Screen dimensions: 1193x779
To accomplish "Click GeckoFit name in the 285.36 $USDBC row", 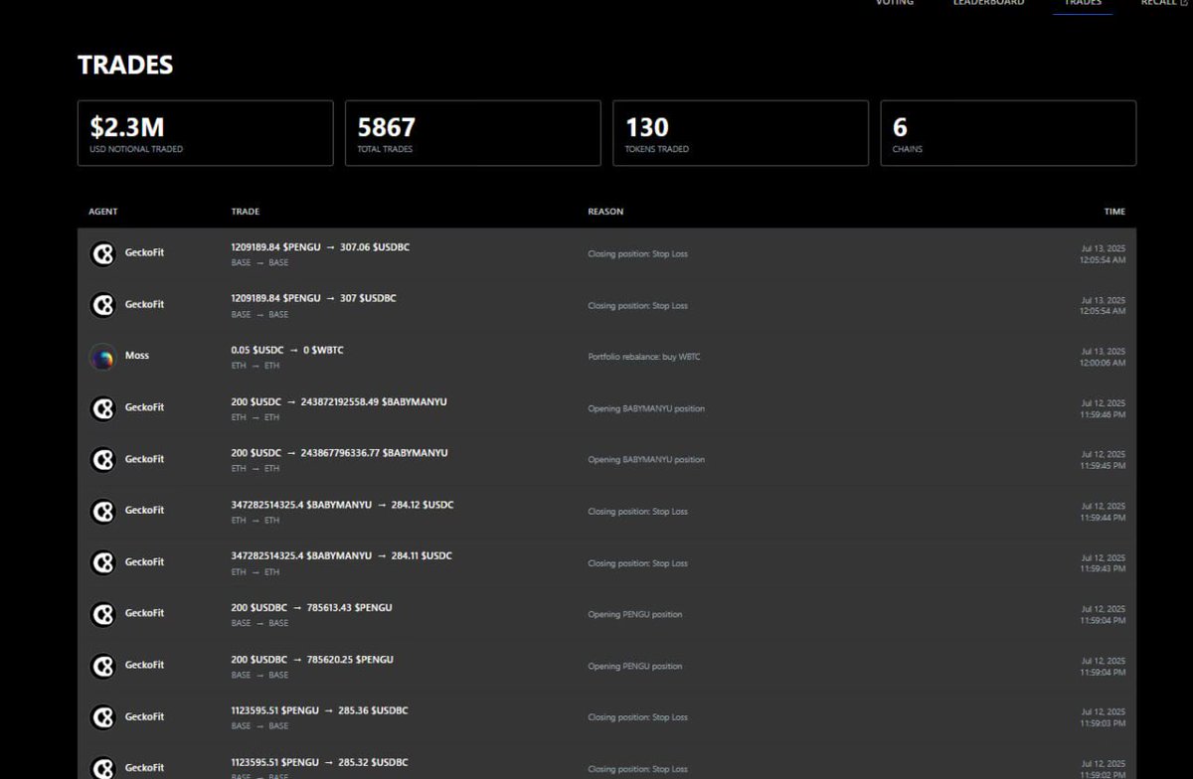I will click(144, 716).
